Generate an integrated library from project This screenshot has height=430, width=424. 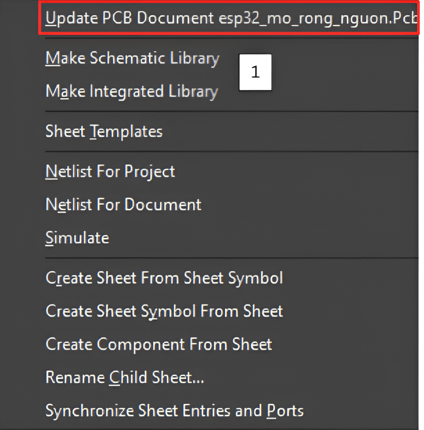tap(131, 92)
